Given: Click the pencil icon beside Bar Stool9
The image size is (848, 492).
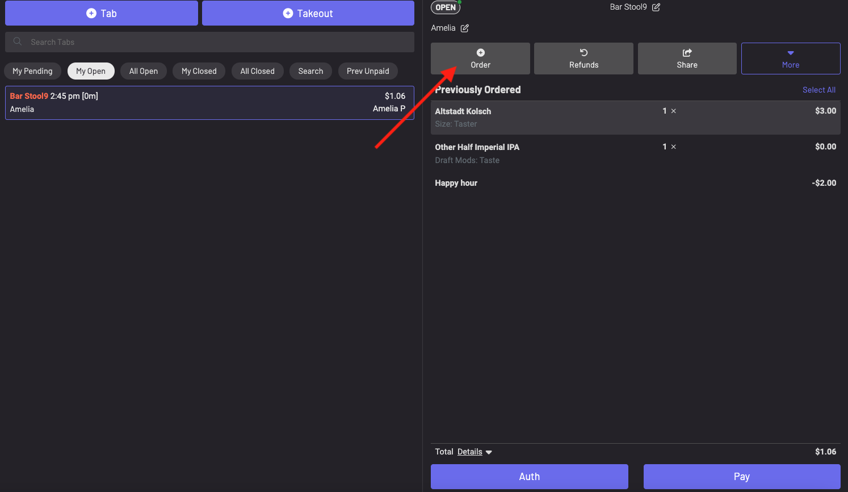Looking at the screenshot, I should 656,7.
